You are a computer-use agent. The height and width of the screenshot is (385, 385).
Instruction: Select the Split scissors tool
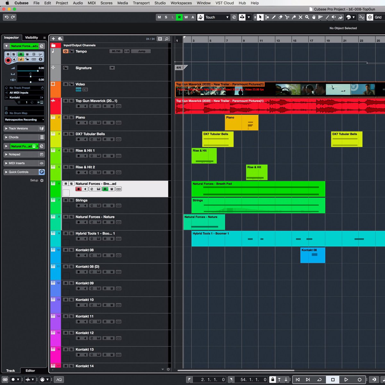click(287, 17)
